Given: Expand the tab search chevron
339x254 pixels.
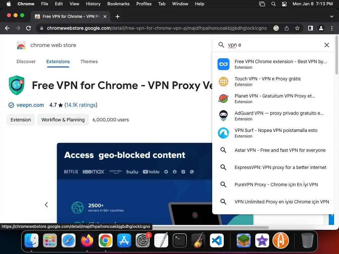Looking at the screenshot, I should [332, 17].
